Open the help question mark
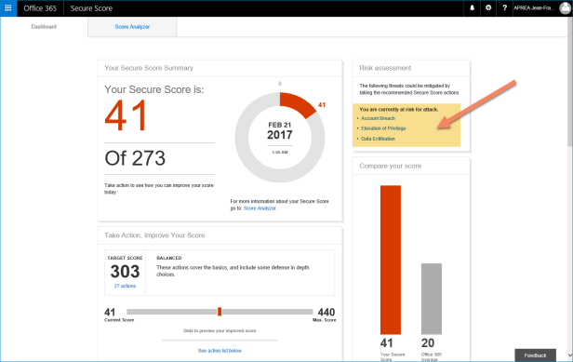 pos(505,7)
